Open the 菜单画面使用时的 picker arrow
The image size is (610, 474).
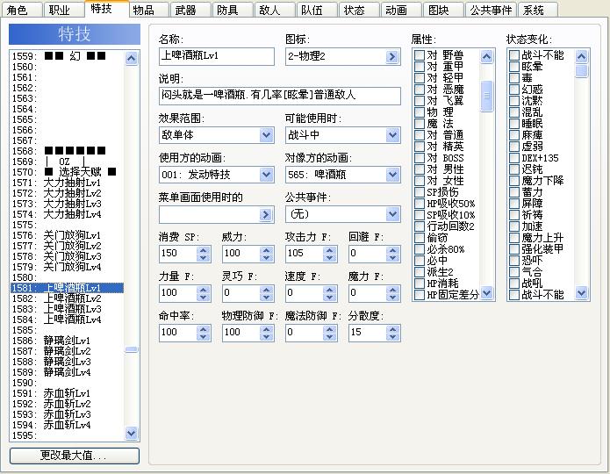[266, 215]
